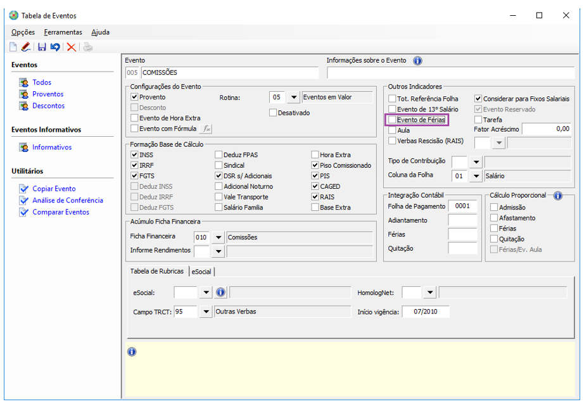Enable Evento de Hora Extra checkbox
The height and width of the screenshot is (404, 584).
(x=134, y=118)
